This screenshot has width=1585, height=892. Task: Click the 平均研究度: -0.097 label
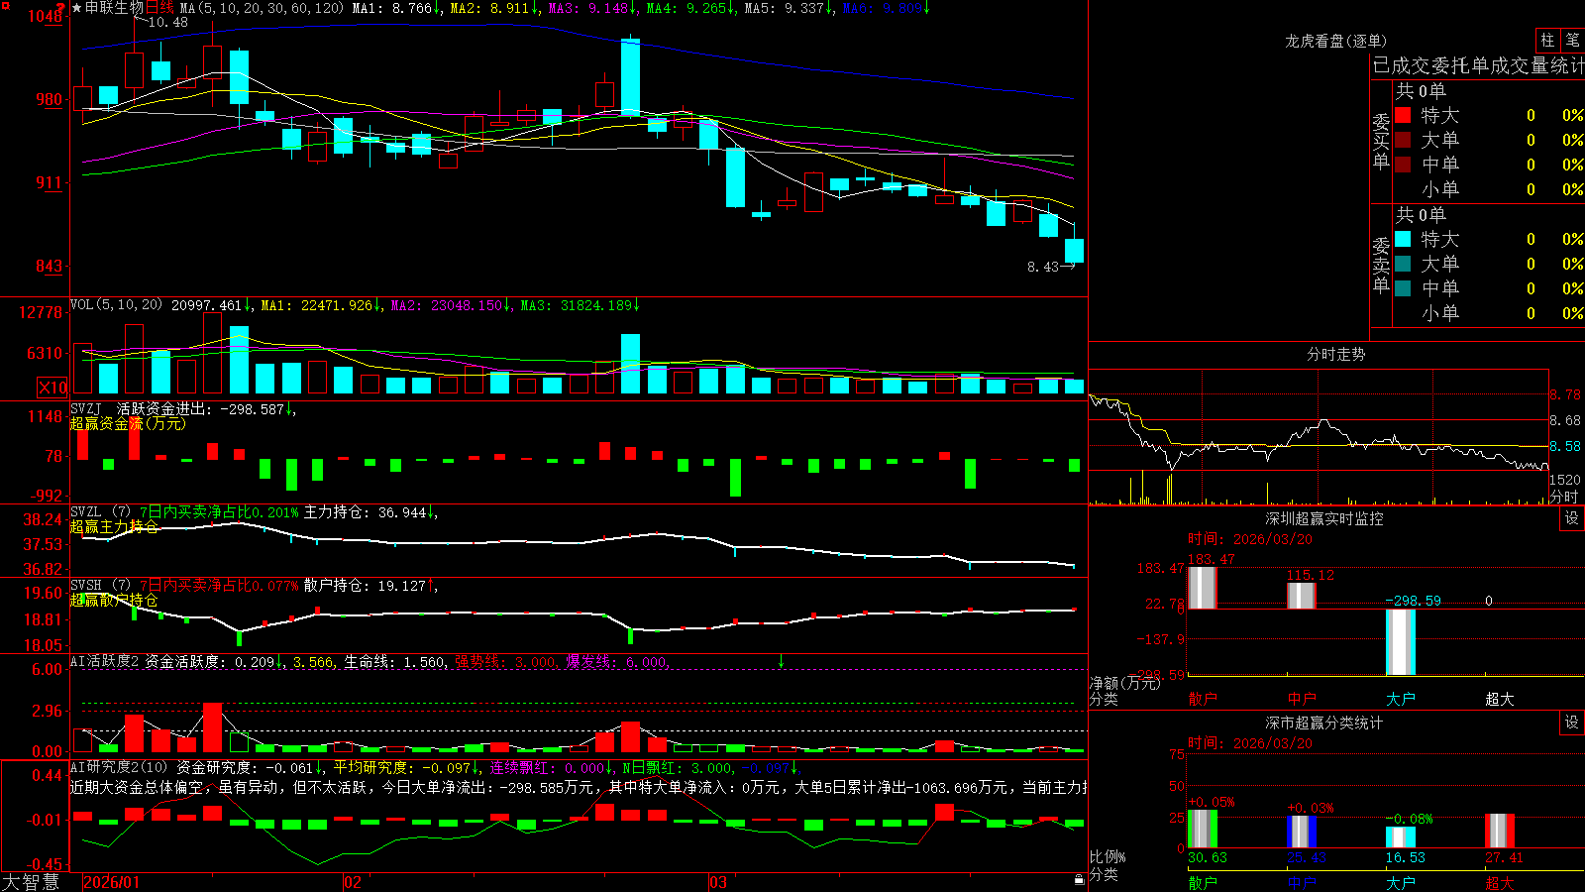click(x=402, y=768)
